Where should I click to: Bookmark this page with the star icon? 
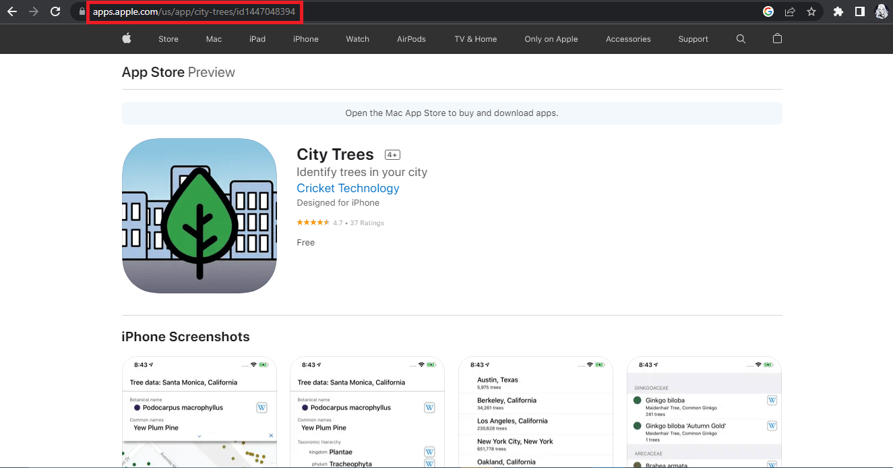pyautogui.click(x=811, y=11)
